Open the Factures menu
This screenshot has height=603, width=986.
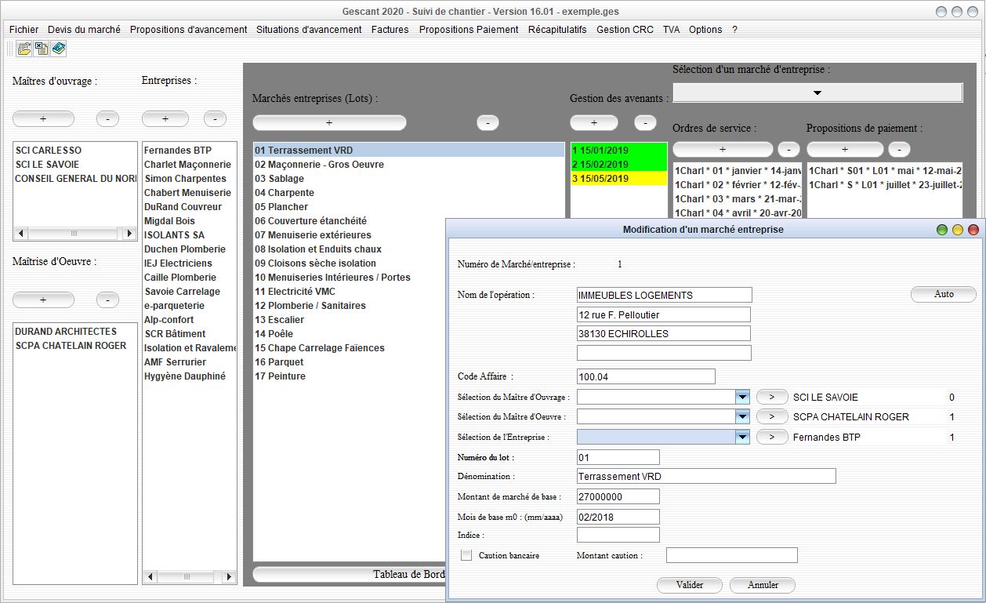pos(390,29)
